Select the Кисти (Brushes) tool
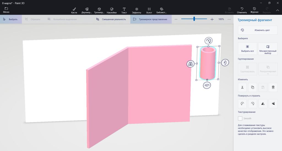 74,10
